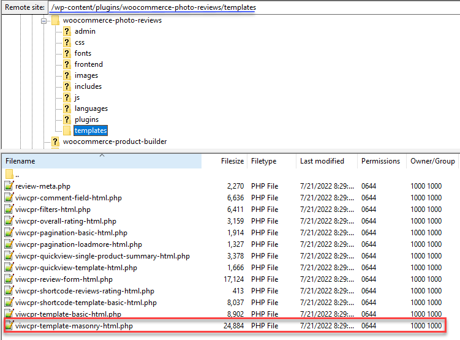Viewport: 460px width, 340px height.
Task: Select file name viwcpr-review-form-html.php
Action: 64,279
